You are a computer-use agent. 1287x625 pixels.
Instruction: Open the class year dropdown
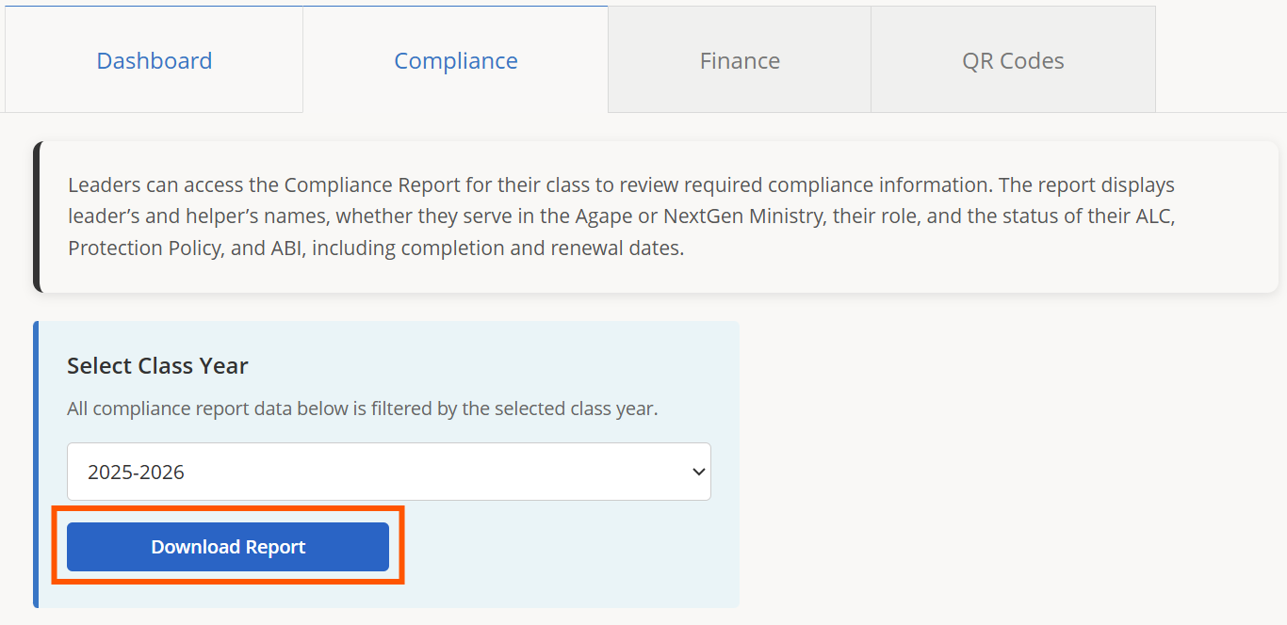click(388, 472)
